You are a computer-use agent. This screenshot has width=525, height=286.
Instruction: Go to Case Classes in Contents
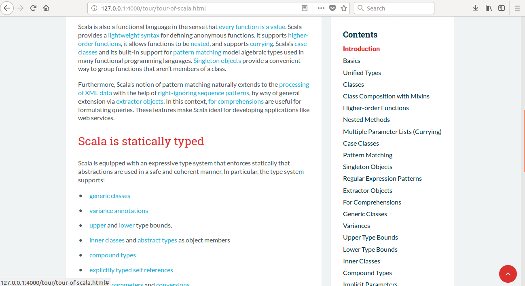361,143
